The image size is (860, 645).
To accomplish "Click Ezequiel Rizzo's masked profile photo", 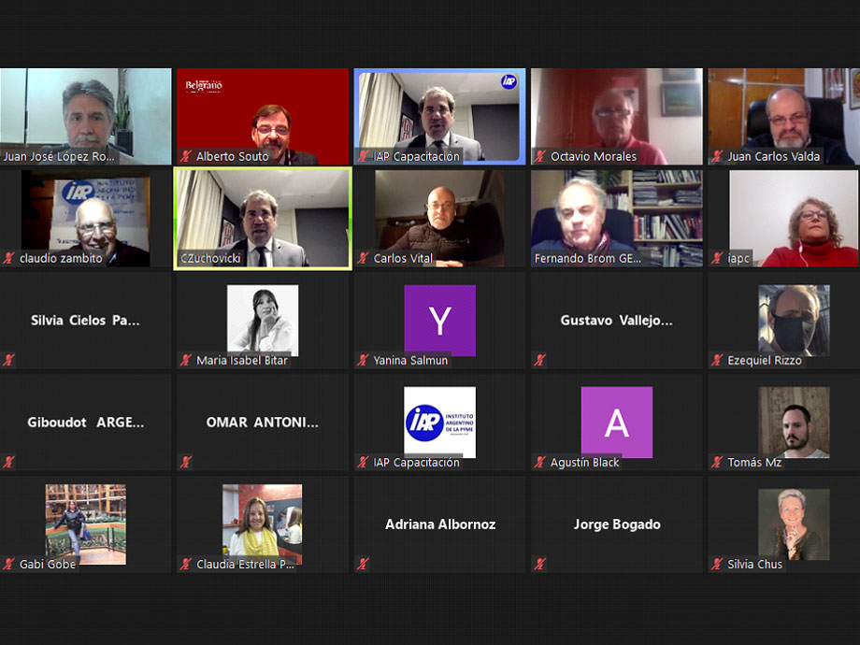I will click(794, 320).
